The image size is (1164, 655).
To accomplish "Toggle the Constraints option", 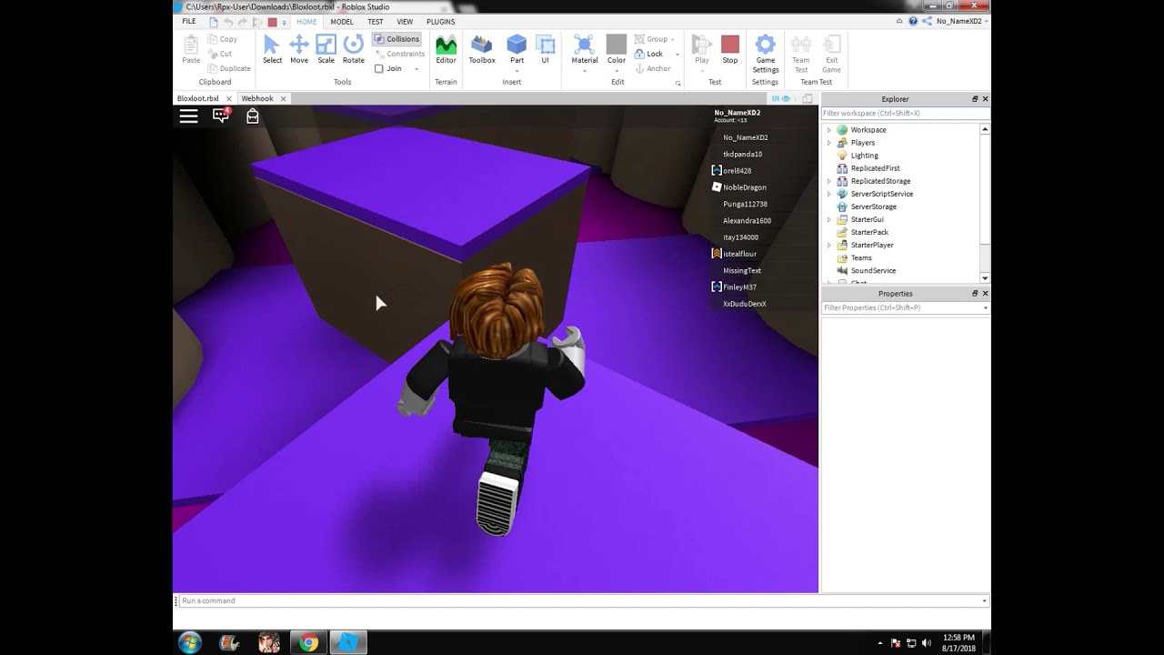I will (399, 54).
